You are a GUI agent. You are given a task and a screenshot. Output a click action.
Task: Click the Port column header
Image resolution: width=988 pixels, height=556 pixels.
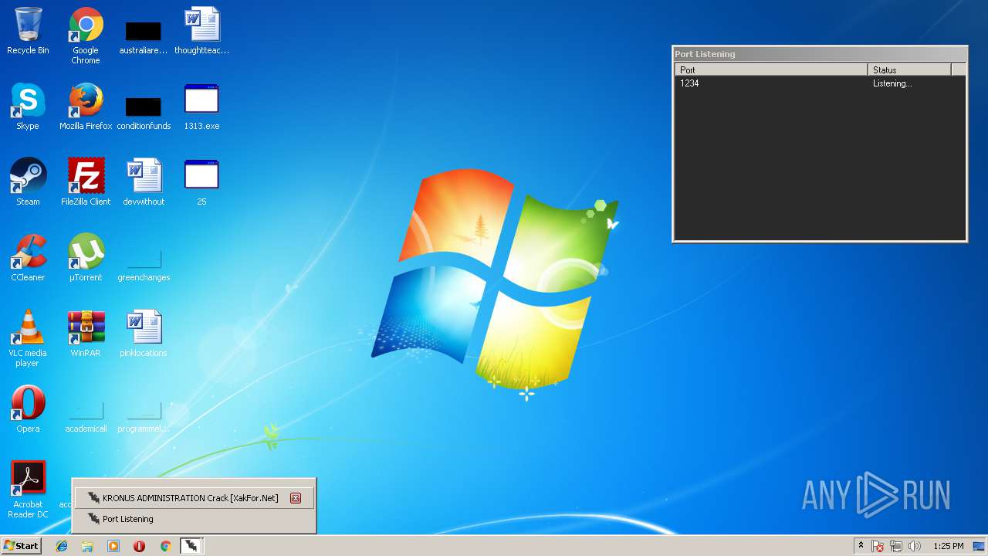[x=771, y=69]
